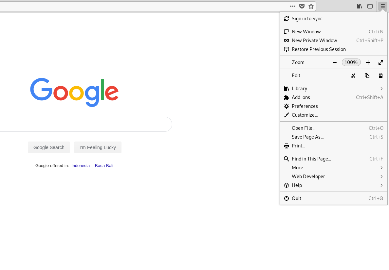This screenshot has width=389, height=270.
Task: Close the hamburger menu button
Action: coord(383,6)
